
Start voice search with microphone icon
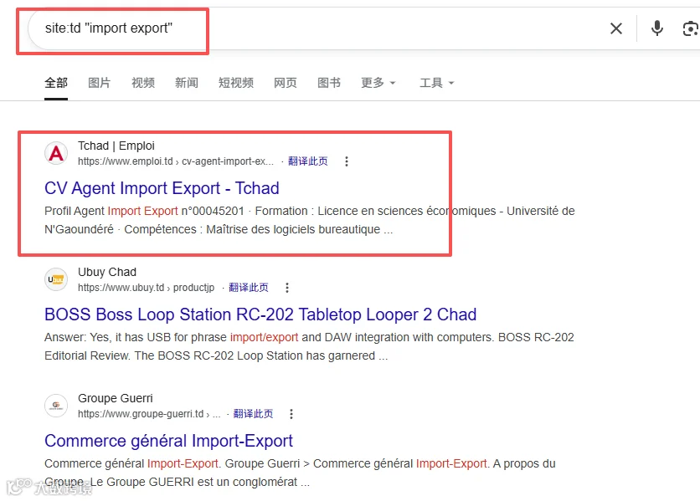[656, 28]
